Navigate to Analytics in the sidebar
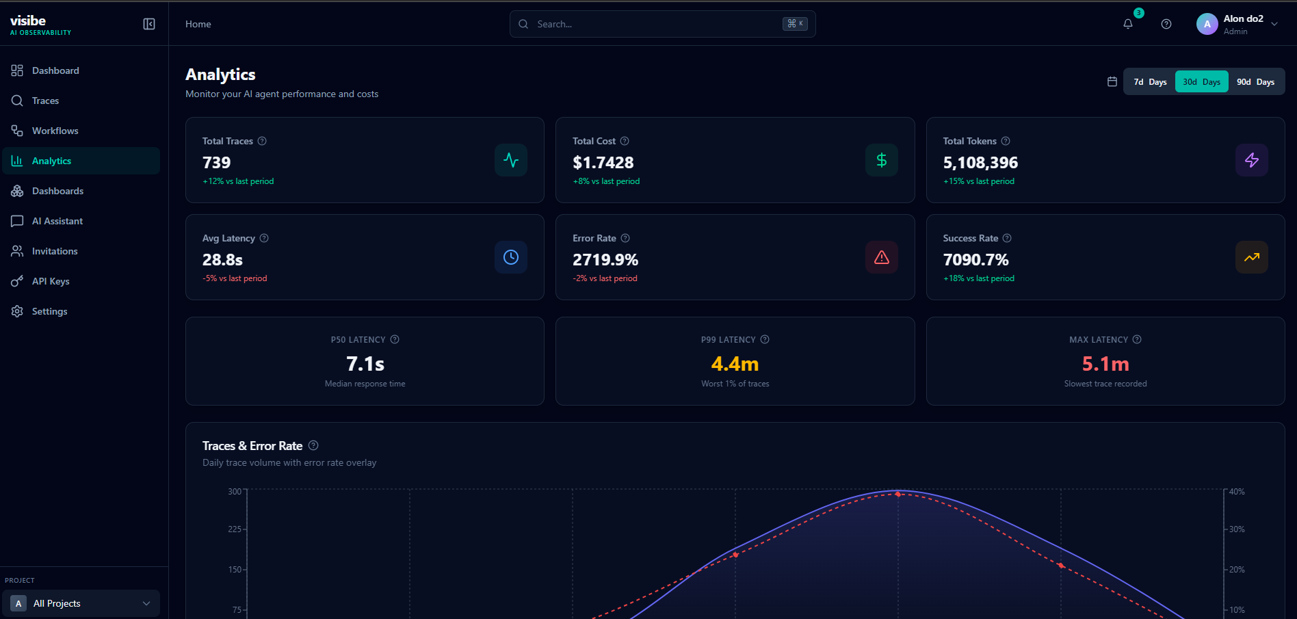 coord(51,161)
